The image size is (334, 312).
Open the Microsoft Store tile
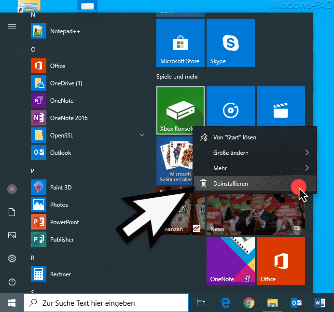click(180, 43)
